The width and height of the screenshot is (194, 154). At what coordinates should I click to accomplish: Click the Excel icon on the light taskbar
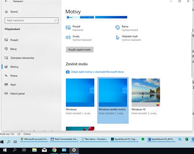click(186, 139)
